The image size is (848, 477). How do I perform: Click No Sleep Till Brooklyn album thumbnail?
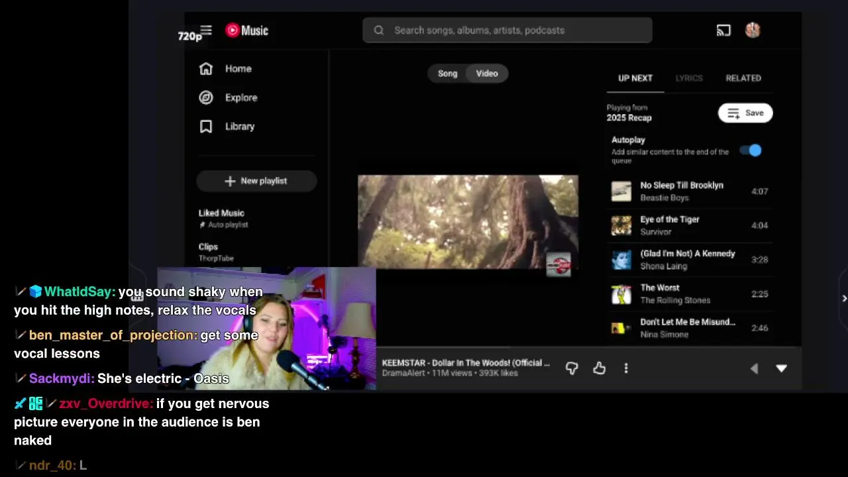click(621, 191)
